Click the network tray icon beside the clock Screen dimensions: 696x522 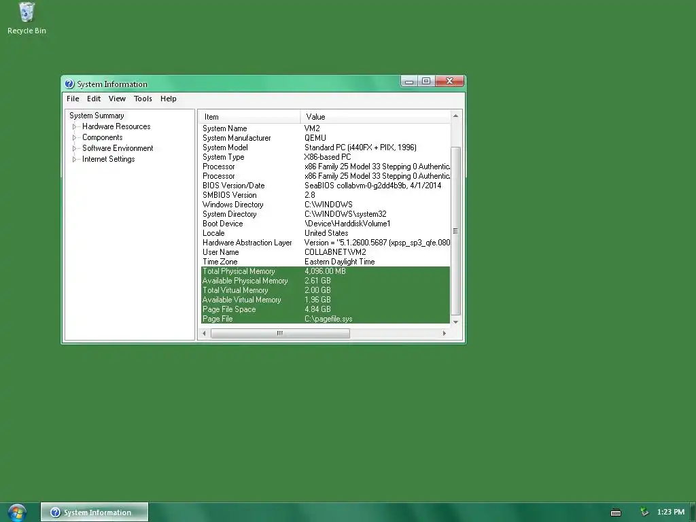[644, 512]
